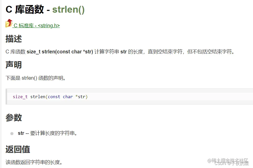Click the 声明 heading

point(14,65)
